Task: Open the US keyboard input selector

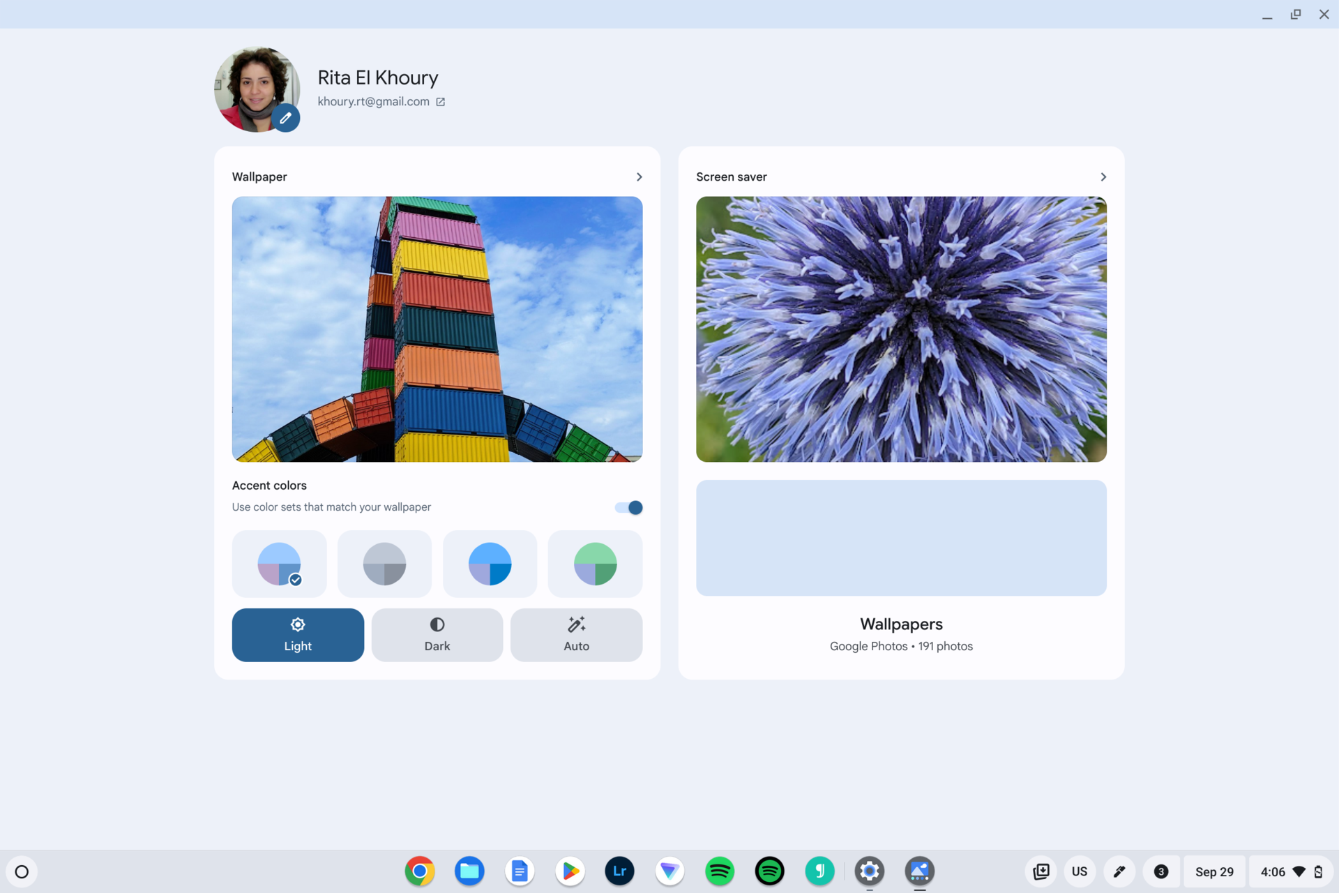Action: coord(1079,871)
